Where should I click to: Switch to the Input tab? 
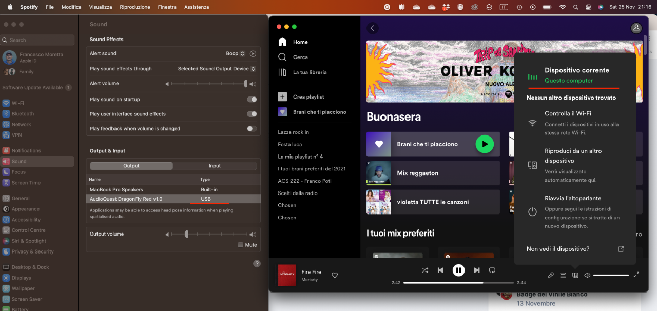click(x=215, y=166)
